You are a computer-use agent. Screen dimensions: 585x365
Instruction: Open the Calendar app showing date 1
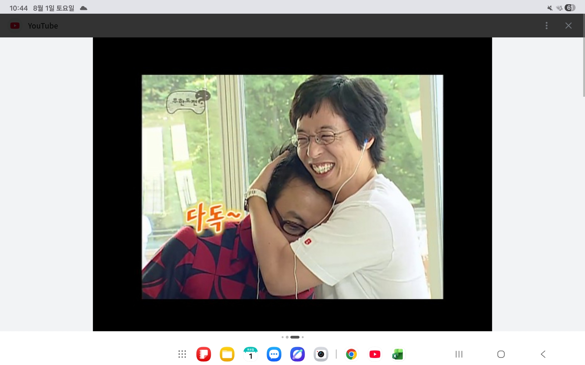250,354
